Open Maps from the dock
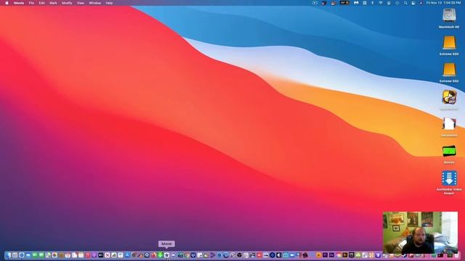The height and width of the screenshot is (261, 465). tap(48, 255)
